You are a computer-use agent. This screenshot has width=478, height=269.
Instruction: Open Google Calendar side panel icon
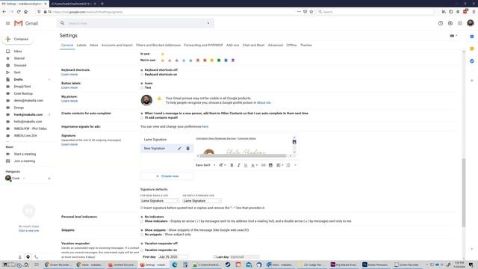[472, 37]
